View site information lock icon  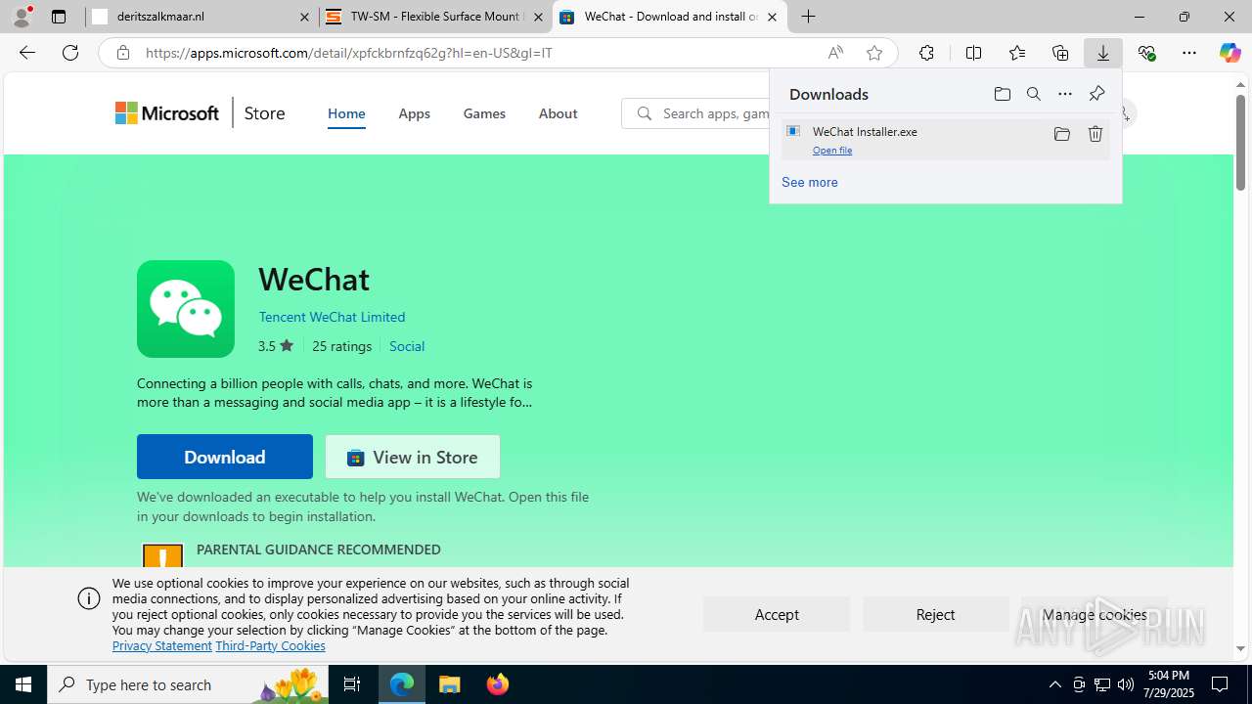click(122, 53)
